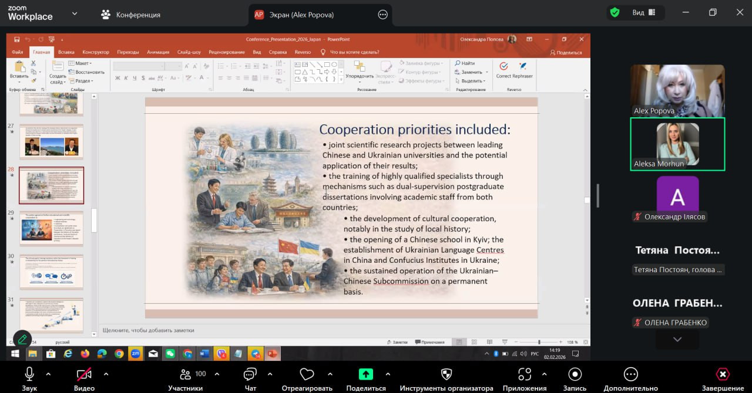Open Инструменты организатора shield icon
Screen dimensions: 752x393
pyautogui.click(x=446, y=374)
